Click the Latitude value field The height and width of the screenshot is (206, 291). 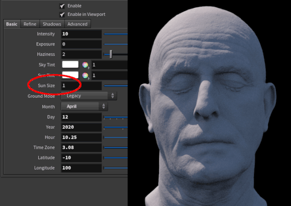pyautogui.click(x=81, y=158)
